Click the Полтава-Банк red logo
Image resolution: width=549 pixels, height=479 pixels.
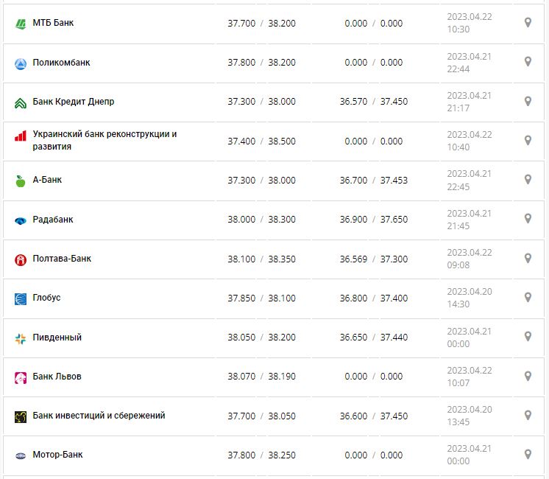(x=21, y=259)
